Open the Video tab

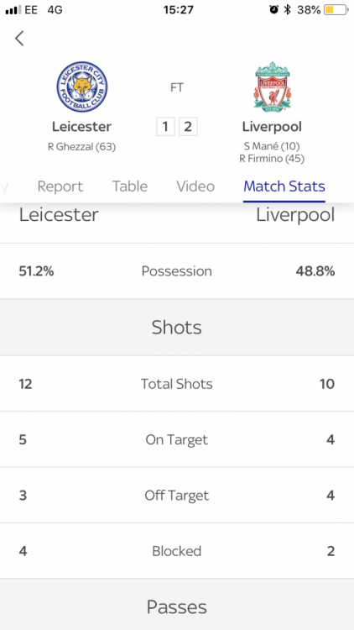click(195, 186)
